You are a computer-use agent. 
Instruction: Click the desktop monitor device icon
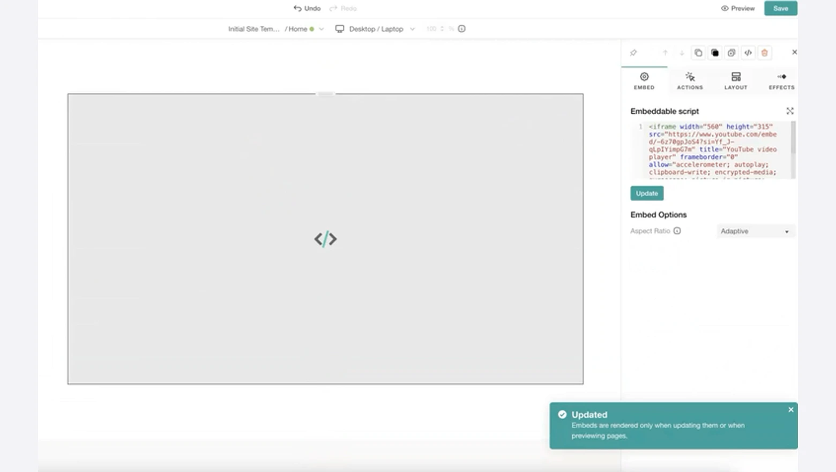(x=340, y=29)
